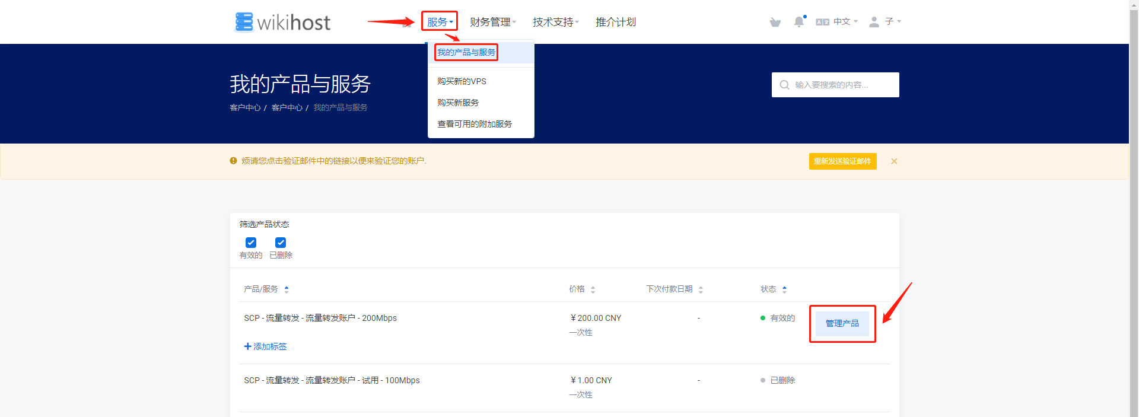This screenshot has height=417, width=1139.
Task: Click the language translate icon
Action: point(822,22)
